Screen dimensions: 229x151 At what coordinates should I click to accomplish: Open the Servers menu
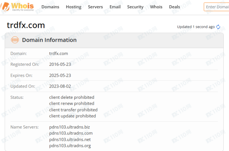pos(95,7)
